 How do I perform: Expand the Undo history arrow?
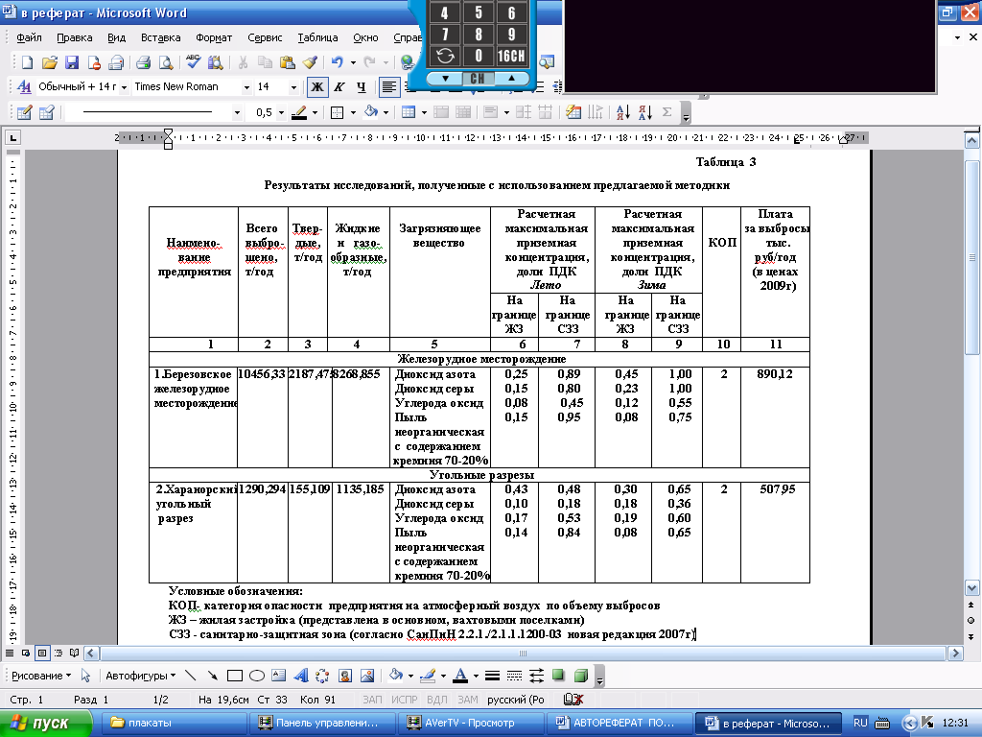(x=353, y=62)
